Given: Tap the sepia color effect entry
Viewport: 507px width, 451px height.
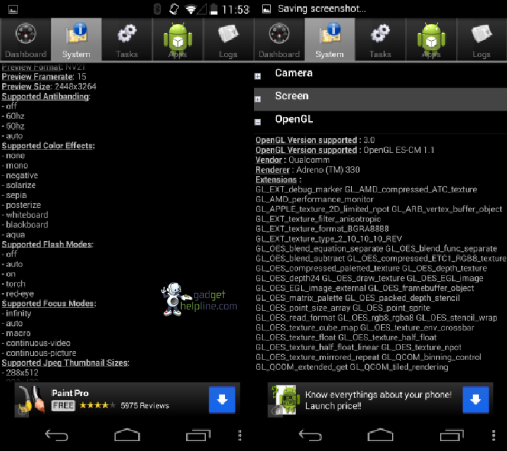Looking at the screenshot, I should pos(14,195).
